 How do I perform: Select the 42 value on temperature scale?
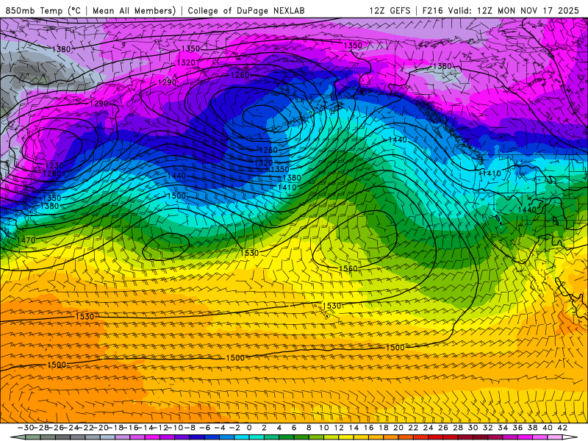[x=562, y=428]
